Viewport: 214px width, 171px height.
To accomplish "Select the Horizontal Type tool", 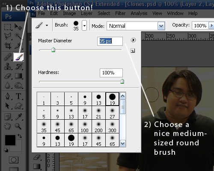I will [18, 96].
